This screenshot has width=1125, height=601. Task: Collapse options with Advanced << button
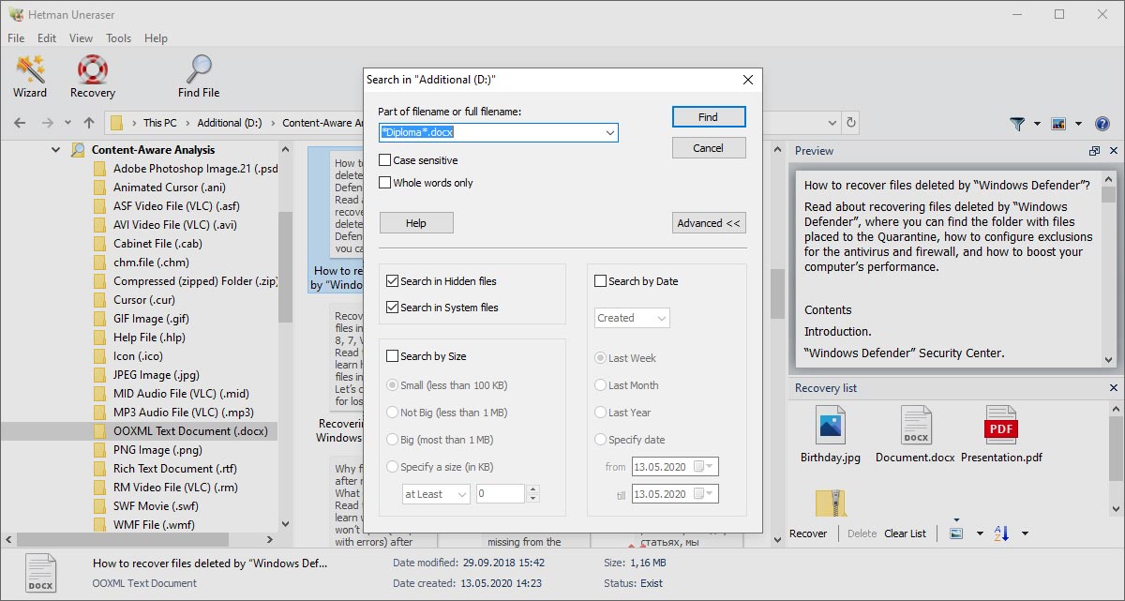coord(709,223)
